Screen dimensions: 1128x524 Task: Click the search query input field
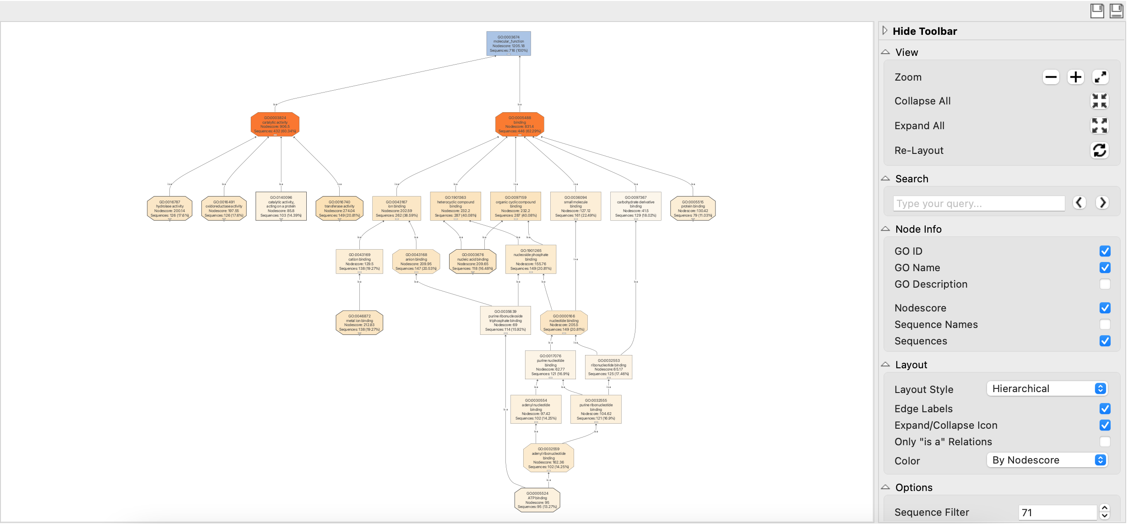pyautogui.click(x=978, y=203)
